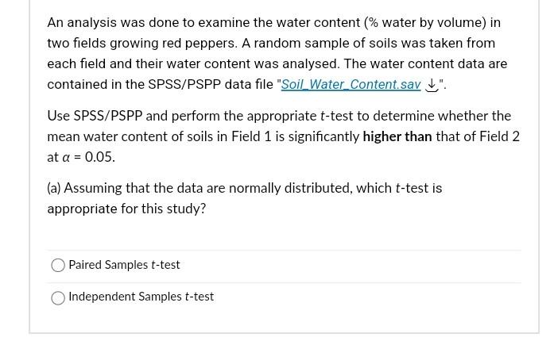Image resolution: width=554 pixels, height=341 pixels.
Task: Click "appropriate for this study?" text
Action: pos(126,209)
